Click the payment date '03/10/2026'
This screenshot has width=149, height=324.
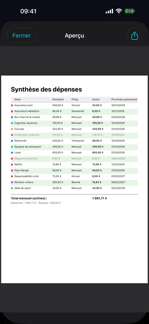118,117
